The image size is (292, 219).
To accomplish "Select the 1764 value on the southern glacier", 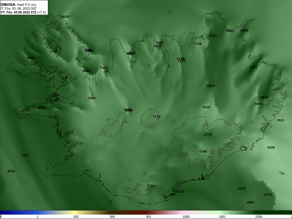I will (151, 186).
